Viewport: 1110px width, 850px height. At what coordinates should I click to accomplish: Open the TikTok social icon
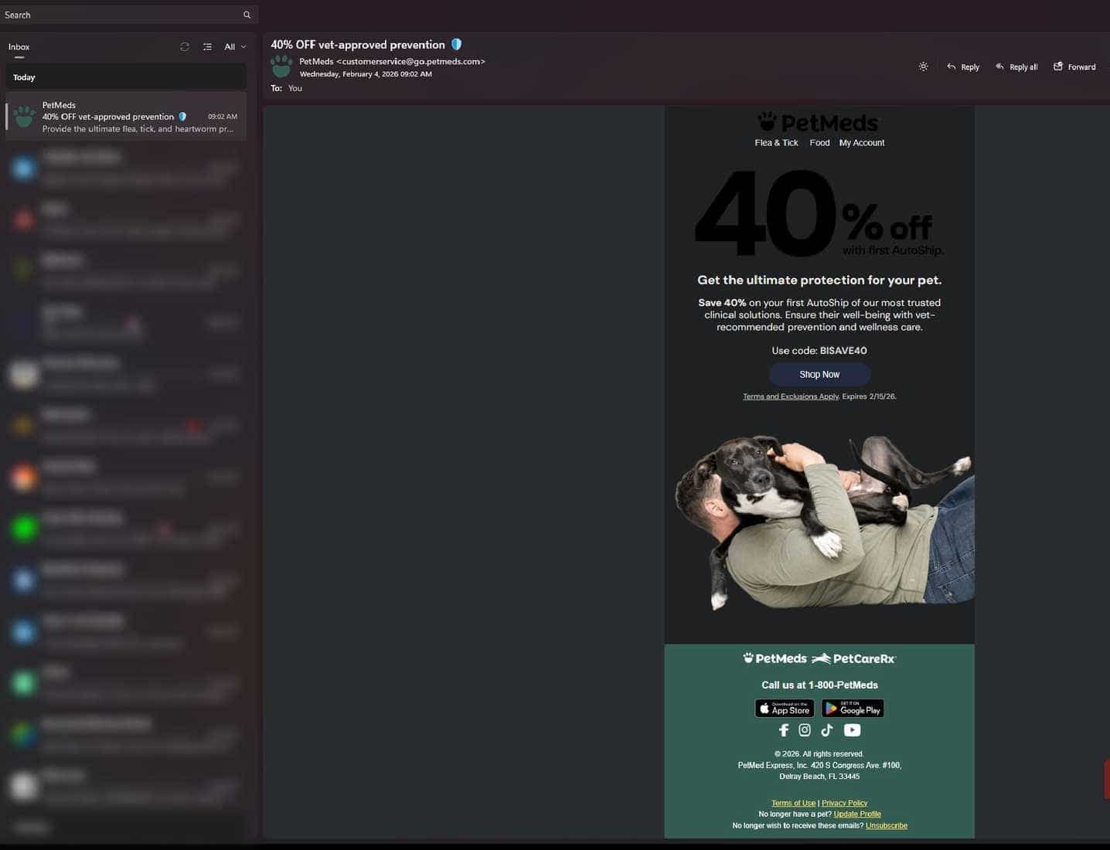827,730
